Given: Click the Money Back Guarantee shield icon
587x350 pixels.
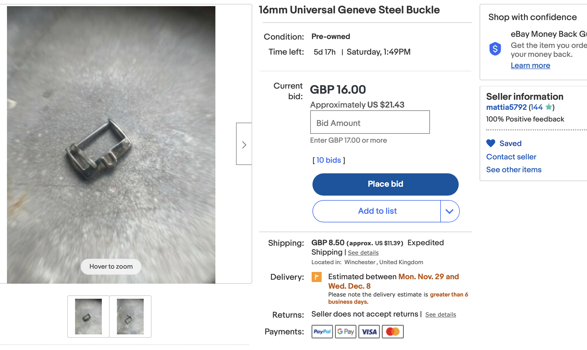Looking at the screenshot, I should [x=495, y=49].
